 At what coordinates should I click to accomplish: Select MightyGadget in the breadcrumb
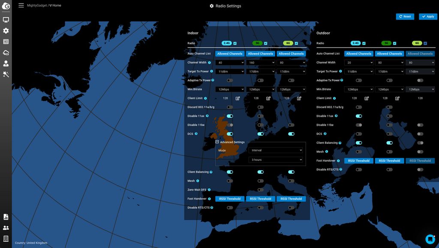tap(37, 5)
